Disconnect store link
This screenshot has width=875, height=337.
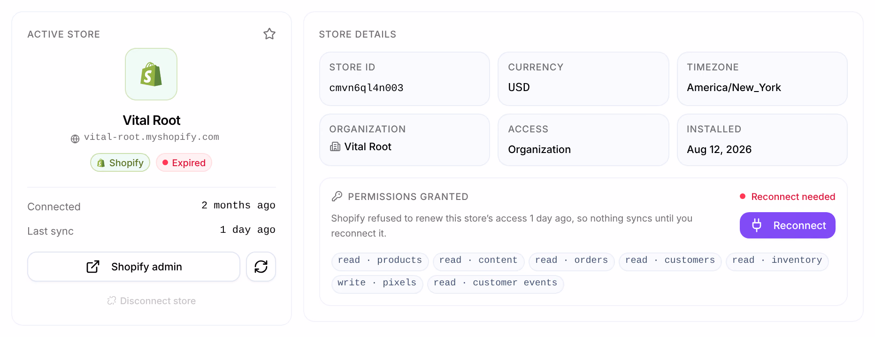(151, 300)
